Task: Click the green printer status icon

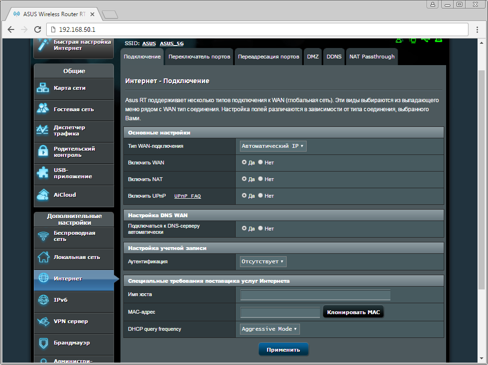Action: [438, 40]
